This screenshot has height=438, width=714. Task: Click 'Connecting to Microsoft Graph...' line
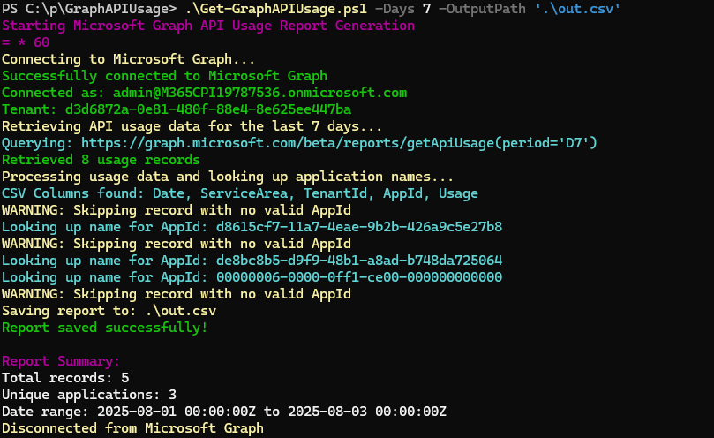tap(128, 59)
